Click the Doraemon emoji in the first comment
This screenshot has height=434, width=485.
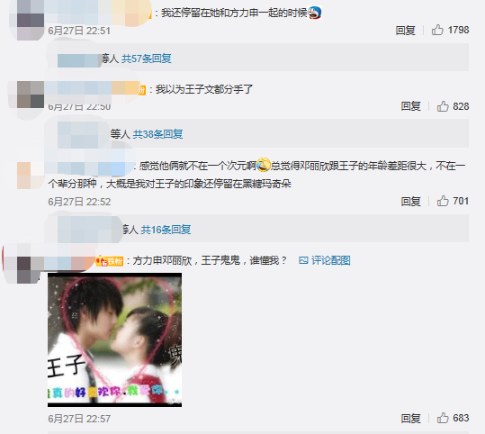(315, 13)
